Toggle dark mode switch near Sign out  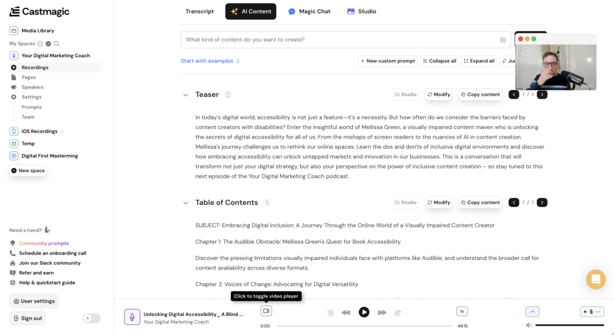[x=91, y=318]
